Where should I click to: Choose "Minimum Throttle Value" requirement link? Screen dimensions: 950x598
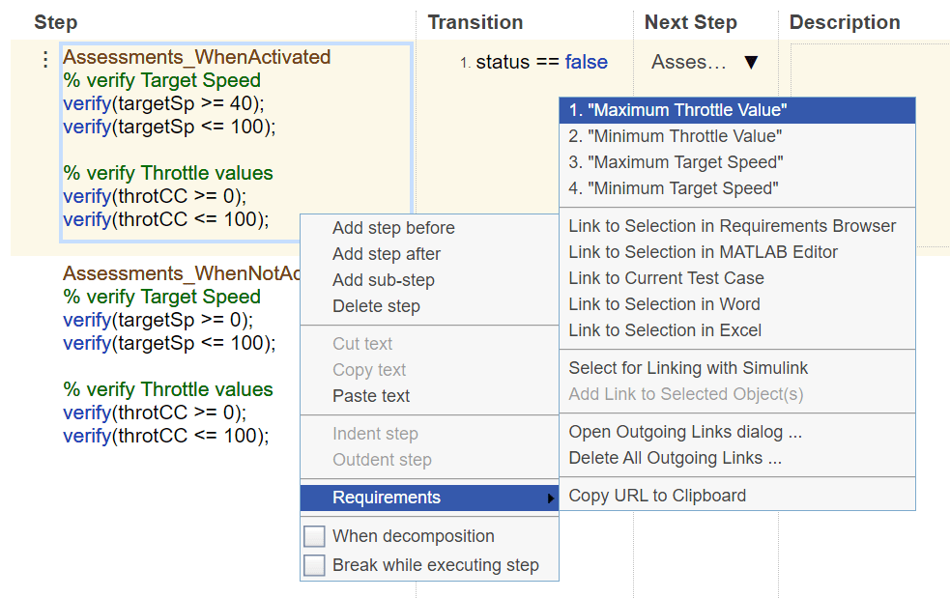(x=675, y=136)
